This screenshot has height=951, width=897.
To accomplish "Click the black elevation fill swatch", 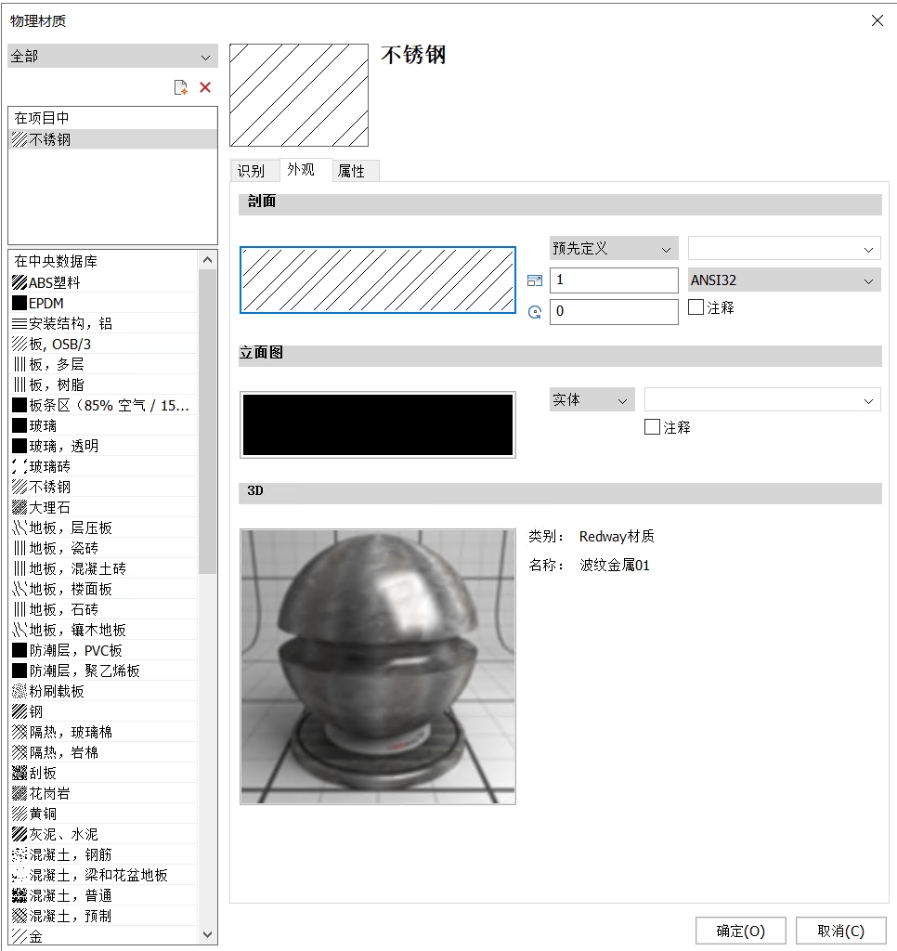I will tap(378, 424).
